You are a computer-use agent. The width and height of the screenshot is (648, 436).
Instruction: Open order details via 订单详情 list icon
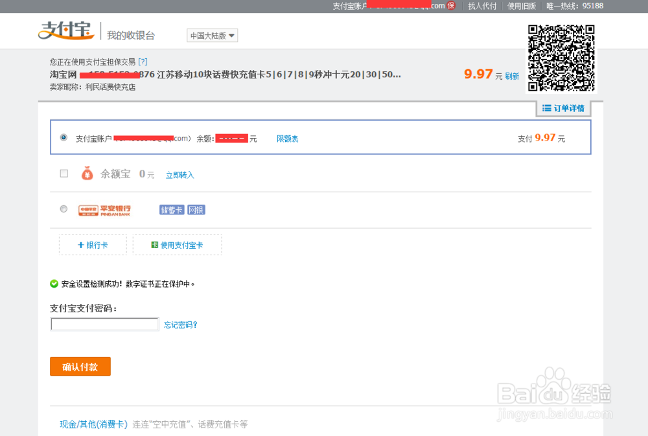coord(546,108)
